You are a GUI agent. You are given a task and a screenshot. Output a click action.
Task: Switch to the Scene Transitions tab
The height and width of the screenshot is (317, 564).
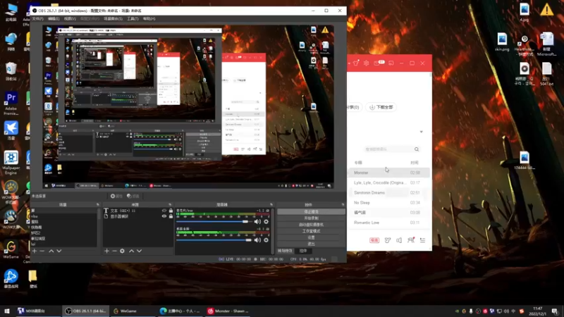(285, 251)
